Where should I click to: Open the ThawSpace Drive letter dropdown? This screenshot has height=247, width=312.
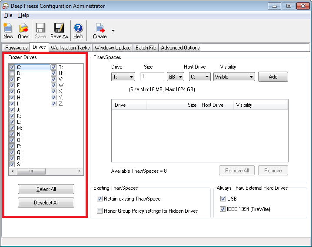[x=123, y=77]
